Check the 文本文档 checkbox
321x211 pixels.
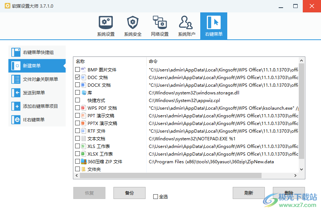[77, 138]
